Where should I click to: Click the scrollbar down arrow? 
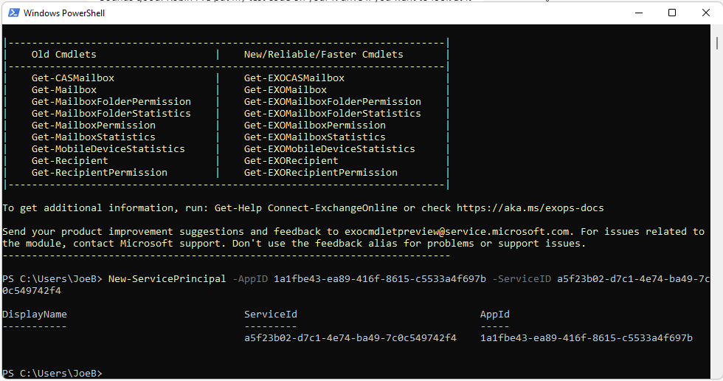pos(716,373)
